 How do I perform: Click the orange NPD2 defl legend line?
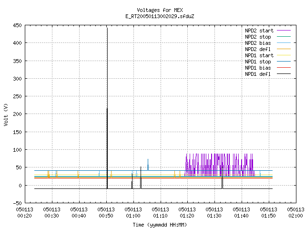(x=284, y=49)
